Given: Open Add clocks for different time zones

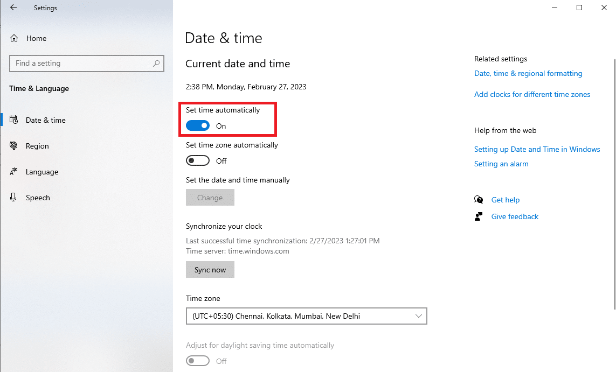Looking at the screenshot, I should click(x=532, y=94).
